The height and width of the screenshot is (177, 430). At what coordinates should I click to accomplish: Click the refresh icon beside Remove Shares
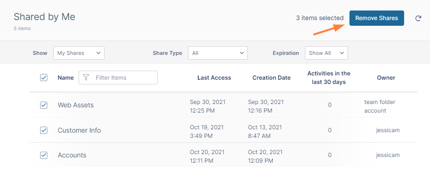point(418,18)
